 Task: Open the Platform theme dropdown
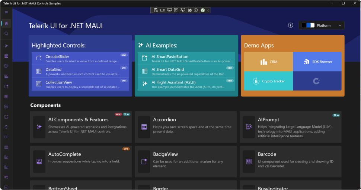[x=322, y=25]
